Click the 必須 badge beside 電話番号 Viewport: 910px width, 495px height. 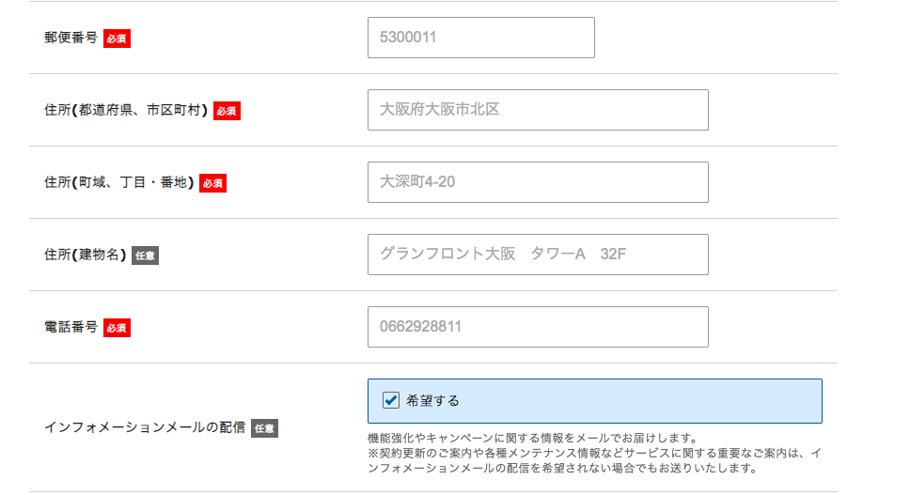point(117,328)
